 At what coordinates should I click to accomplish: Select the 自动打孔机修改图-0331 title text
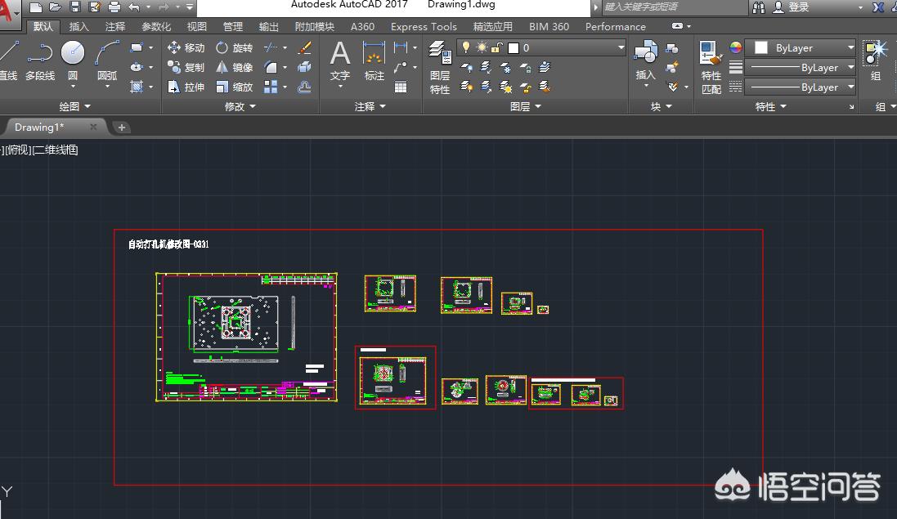(168, 244)
